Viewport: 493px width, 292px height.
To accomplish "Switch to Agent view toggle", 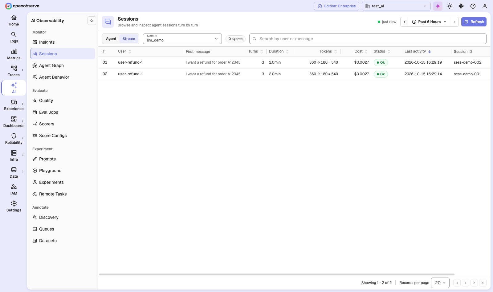I will (x=111, y=39).
